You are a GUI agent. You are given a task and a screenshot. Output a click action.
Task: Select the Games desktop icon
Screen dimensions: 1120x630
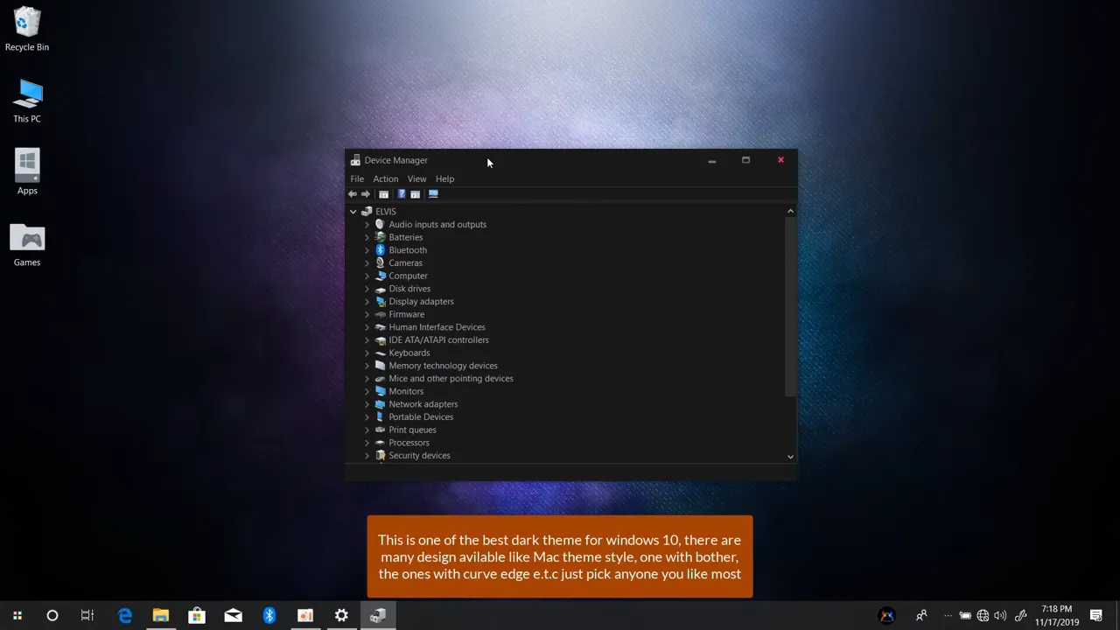point(27,245)
